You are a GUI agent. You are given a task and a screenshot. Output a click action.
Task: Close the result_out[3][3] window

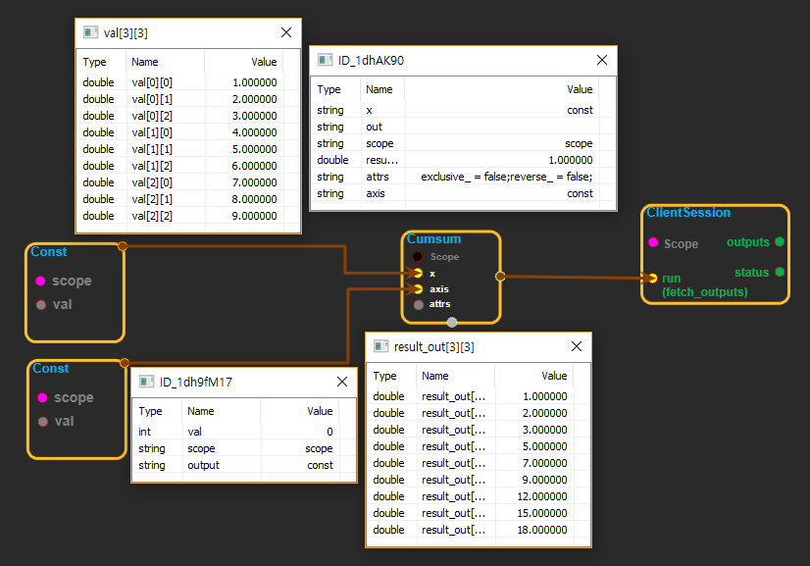(x=578, y=346)
